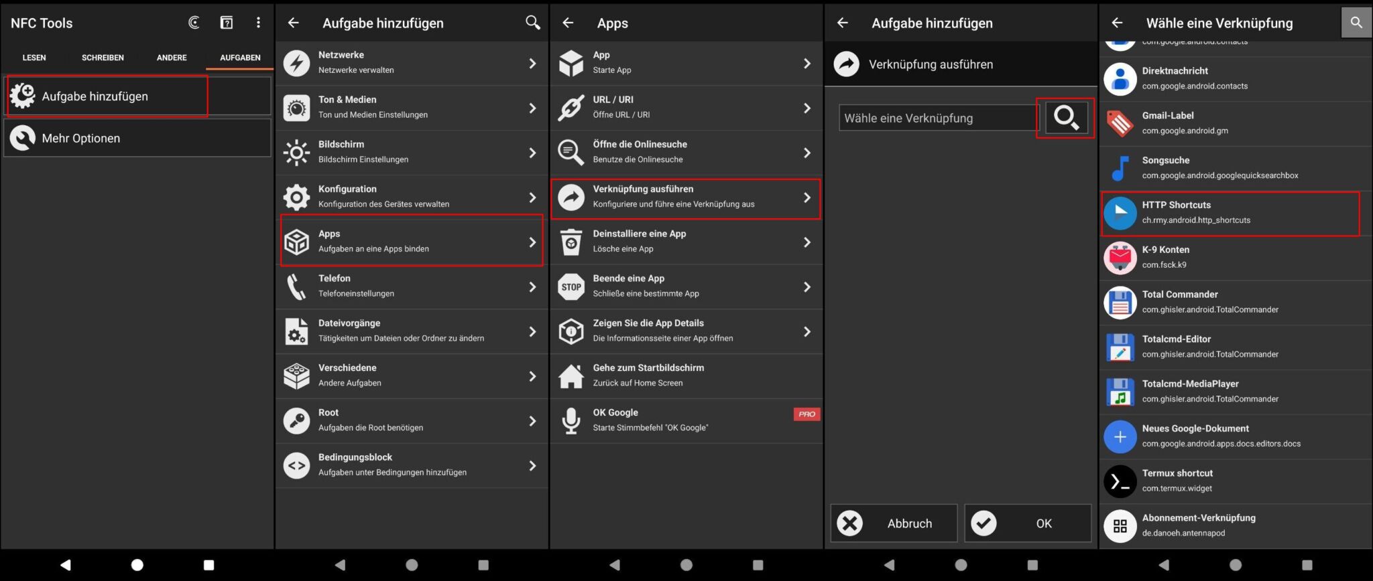This screenshot has height=581, width=1373.
Task: Go back from the Wähle eine Verknüpfung screen
Action: [x=1117, y=23]
